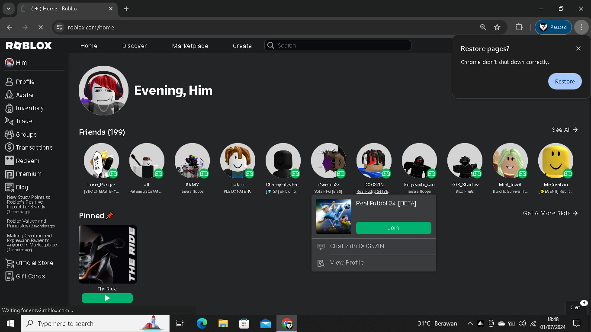Stop loading page with the X button

pos(40,27)
